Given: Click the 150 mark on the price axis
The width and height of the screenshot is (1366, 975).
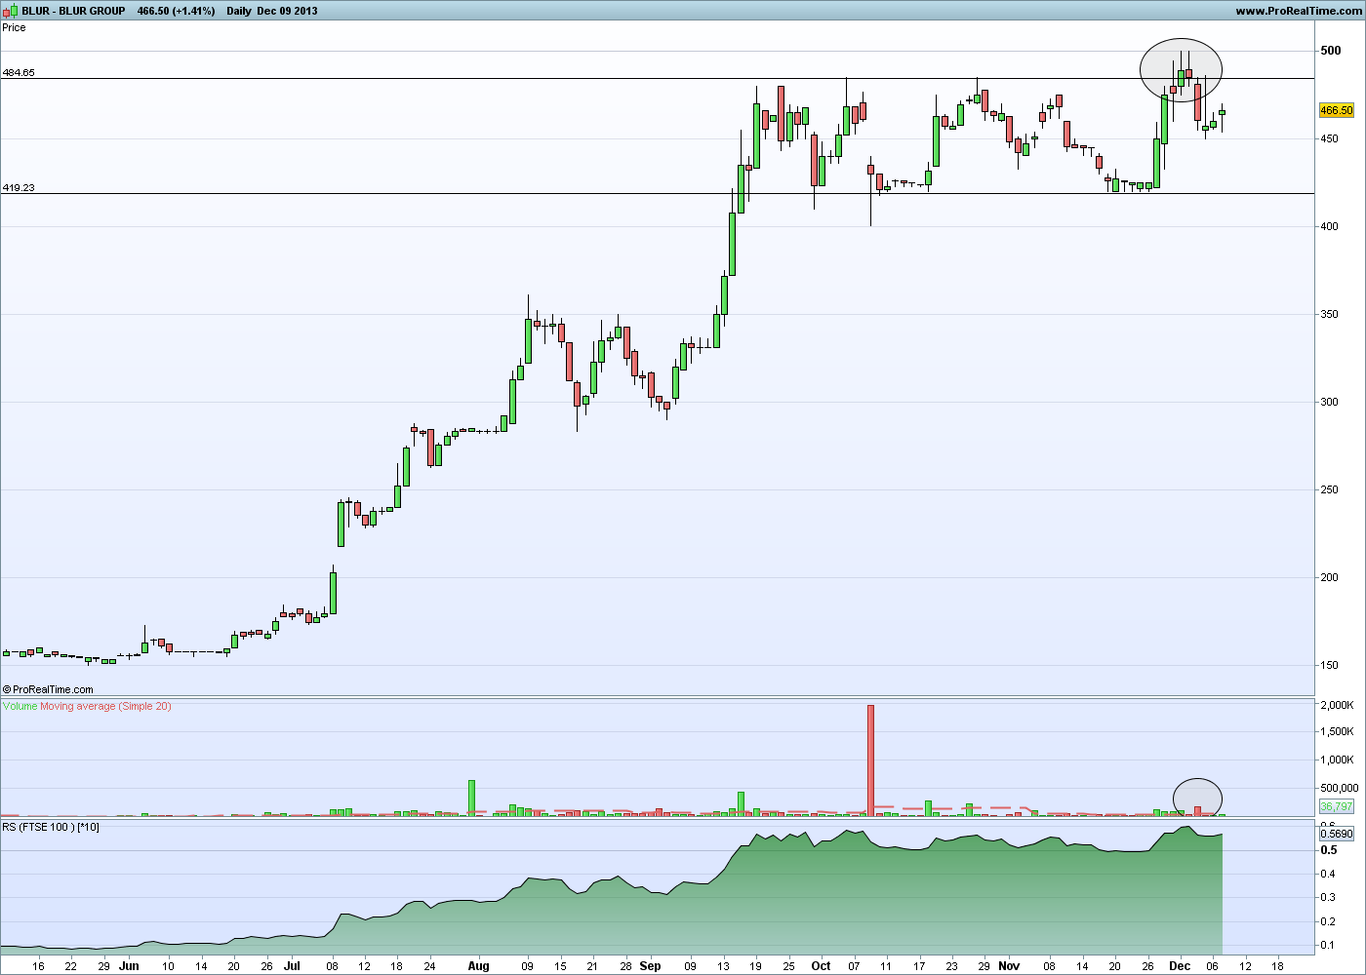Looking at the screenshot, I should (x=1330, y=665).
